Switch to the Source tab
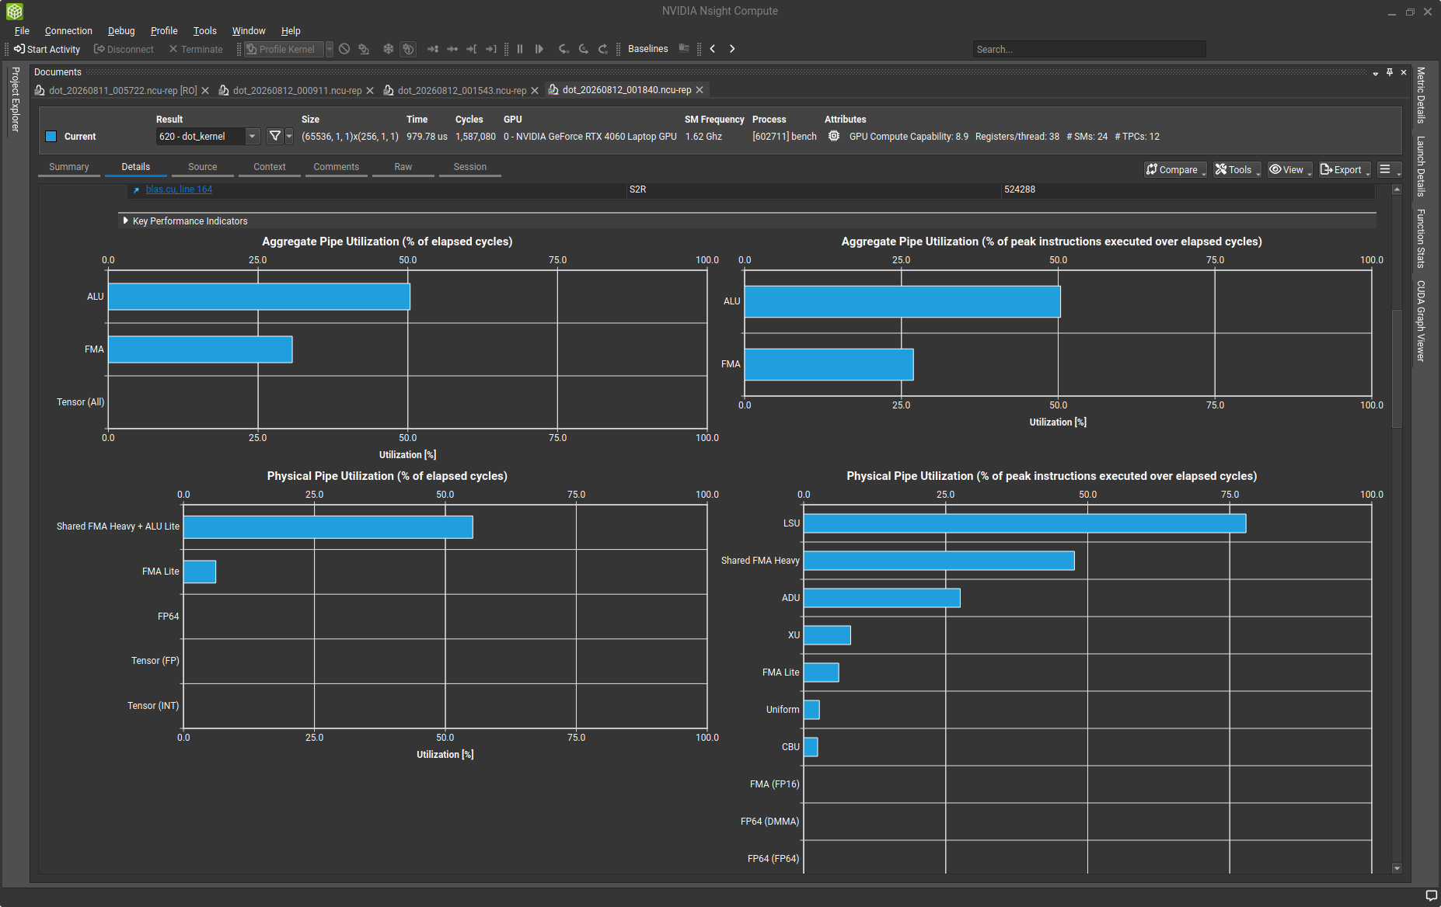The image size is (1441, 907). tap(202, 167)
